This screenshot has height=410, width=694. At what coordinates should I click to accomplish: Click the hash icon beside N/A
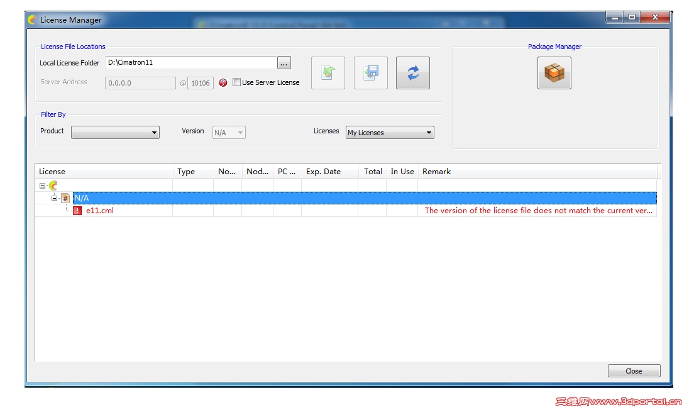pyautogui.click(x=65, y=198)
